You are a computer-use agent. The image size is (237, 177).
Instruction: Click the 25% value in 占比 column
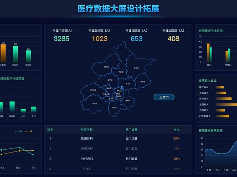(x=176, y=138)
